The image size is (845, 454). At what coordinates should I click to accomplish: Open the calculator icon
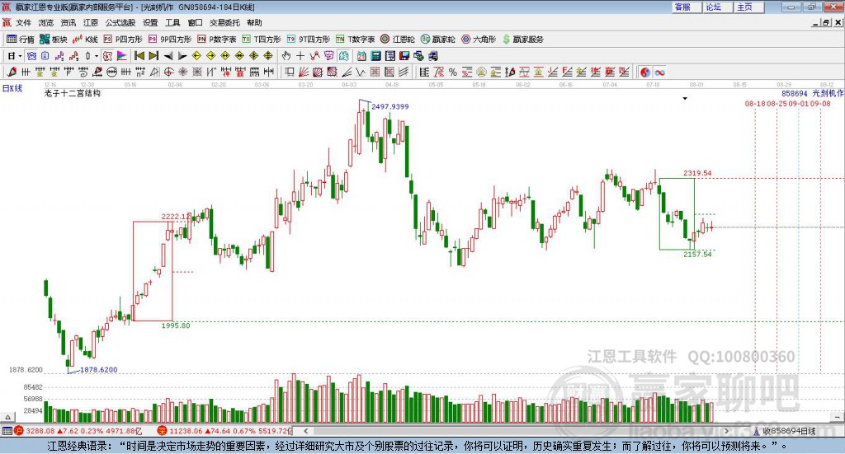[x=375, y=56]
